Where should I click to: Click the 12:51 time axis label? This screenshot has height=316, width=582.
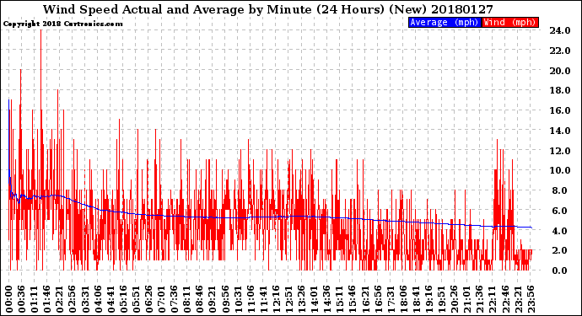click(288, 299)
